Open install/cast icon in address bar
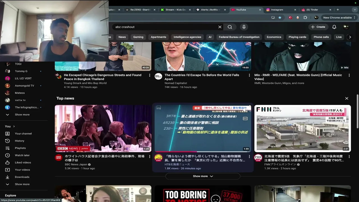The image size is (359, 202). 273,17
